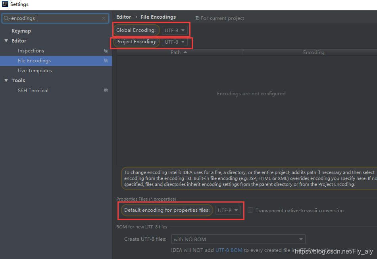Click the File Encodings breadcrumb title
377x259 pixels.
[158, 17]
